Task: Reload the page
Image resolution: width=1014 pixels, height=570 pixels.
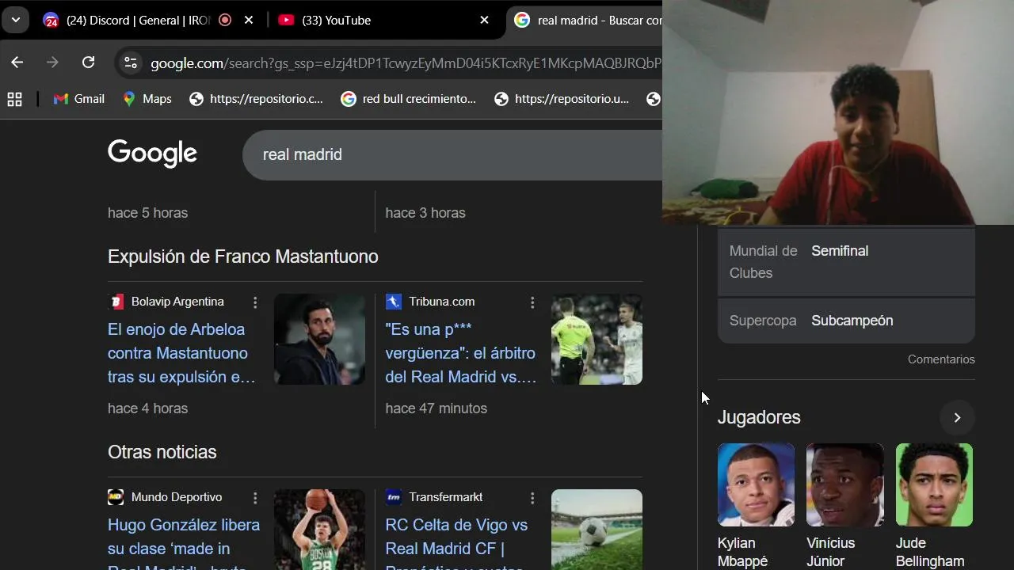Action: click(x=88, y=63)
